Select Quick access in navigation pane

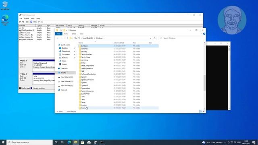(x=65, y=45)
